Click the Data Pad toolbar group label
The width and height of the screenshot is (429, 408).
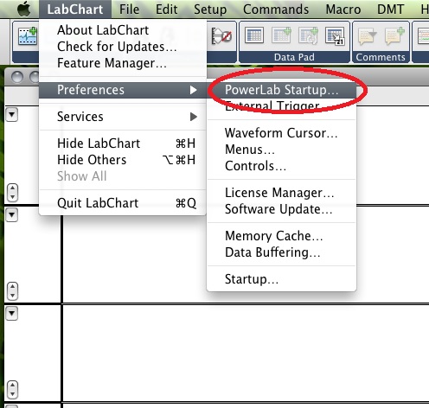[294, 57]
